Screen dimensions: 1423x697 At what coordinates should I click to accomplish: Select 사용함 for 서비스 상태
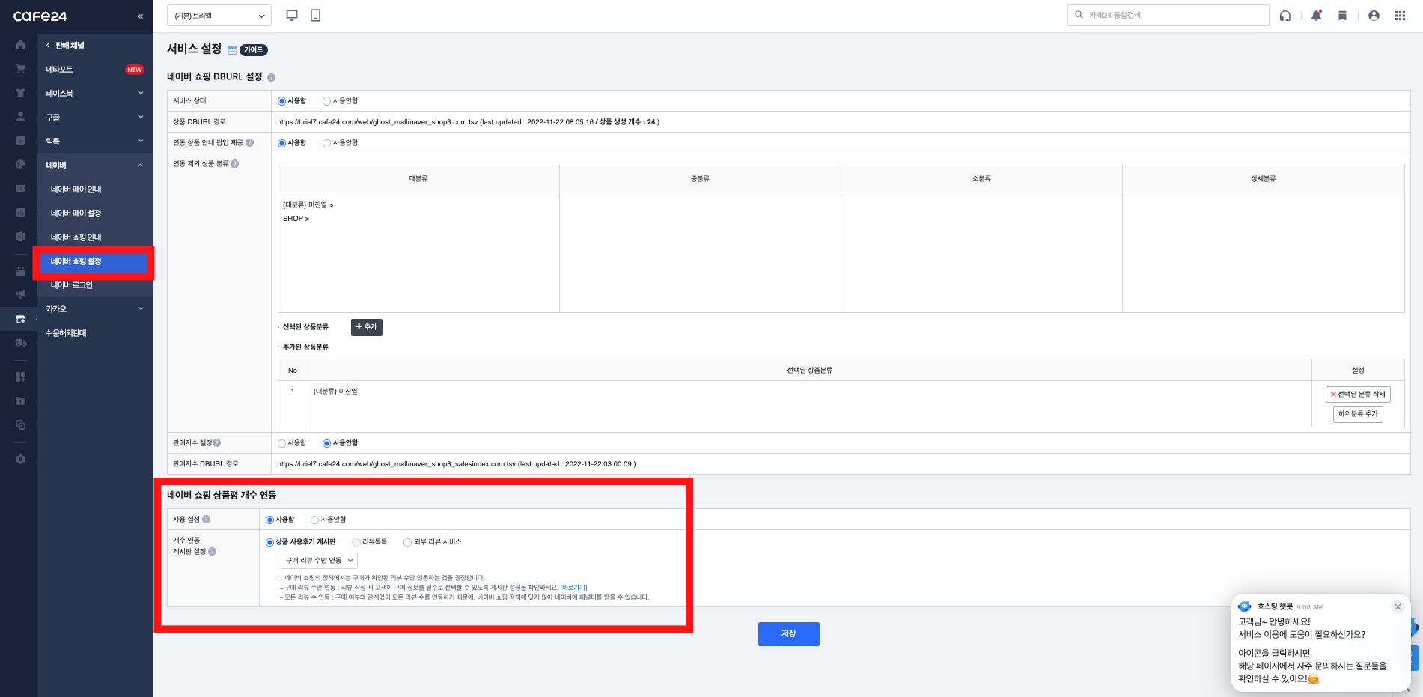pyautogui.click(x=281, y=101)
